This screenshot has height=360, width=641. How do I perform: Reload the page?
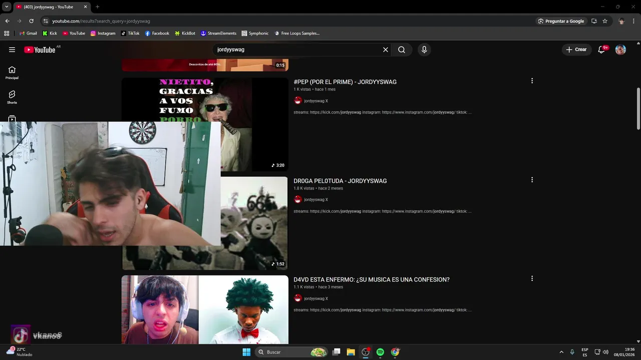[31, 21]
